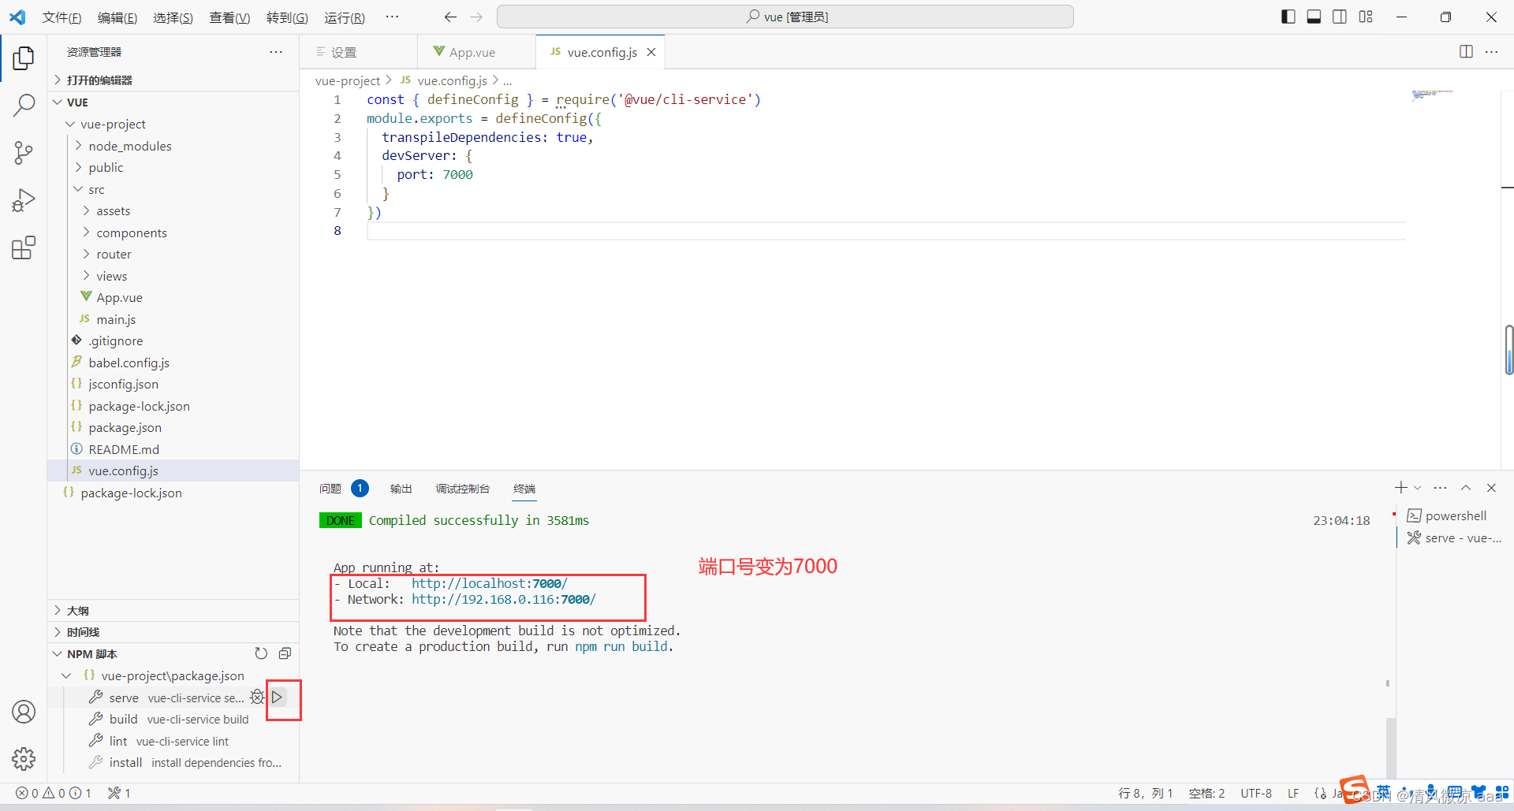Go back in navigation history
Image resolution: width=1514 pixels, height=811 pixels.
tap(450, 17)
